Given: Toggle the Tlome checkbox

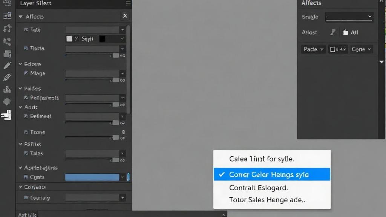Looking at the screenshot, I should point(26,132).
